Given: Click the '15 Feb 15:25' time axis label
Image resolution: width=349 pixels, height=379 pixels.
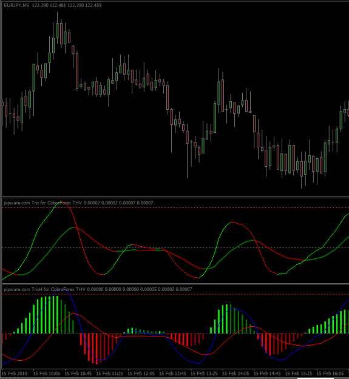Looking at the screenshot, I should pos(298,374).
